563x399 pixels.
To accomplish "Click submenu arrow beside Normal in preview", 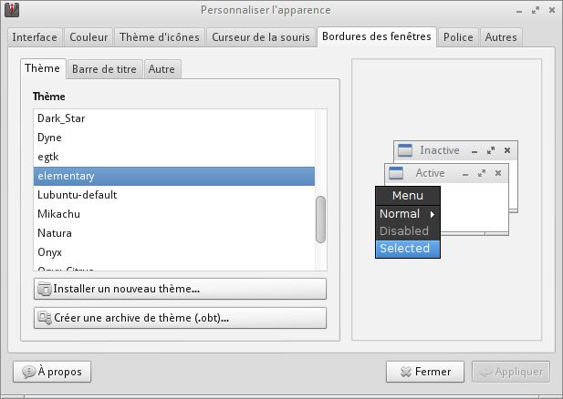I will point(433,214).
